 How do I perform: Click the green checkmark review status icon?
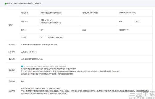pos(6,4)
